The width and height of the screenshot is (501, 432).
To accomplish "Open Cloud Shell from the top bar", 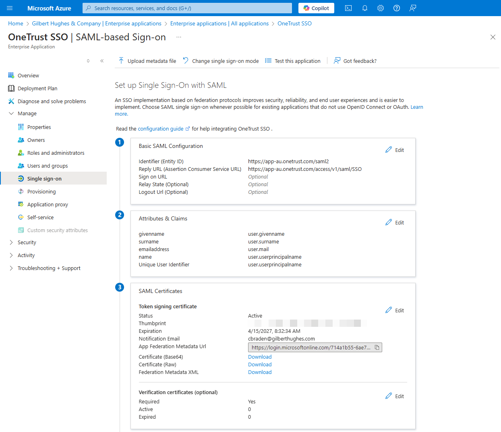I will (348, 8).
